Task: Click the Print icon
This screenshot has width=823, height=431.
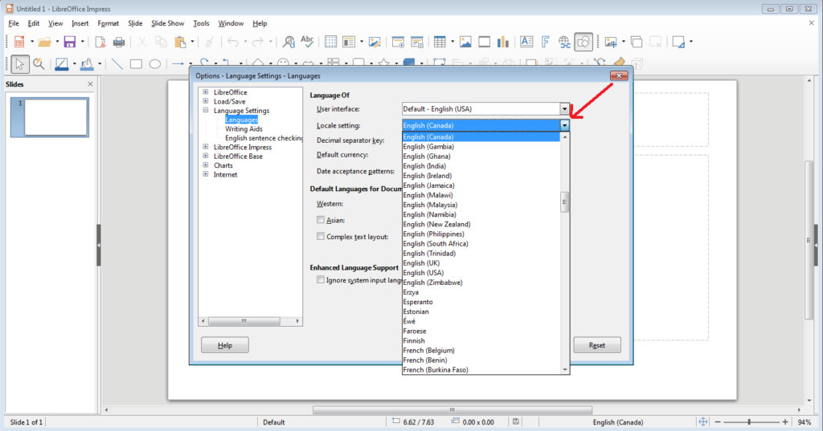Action: click(119, 42)
